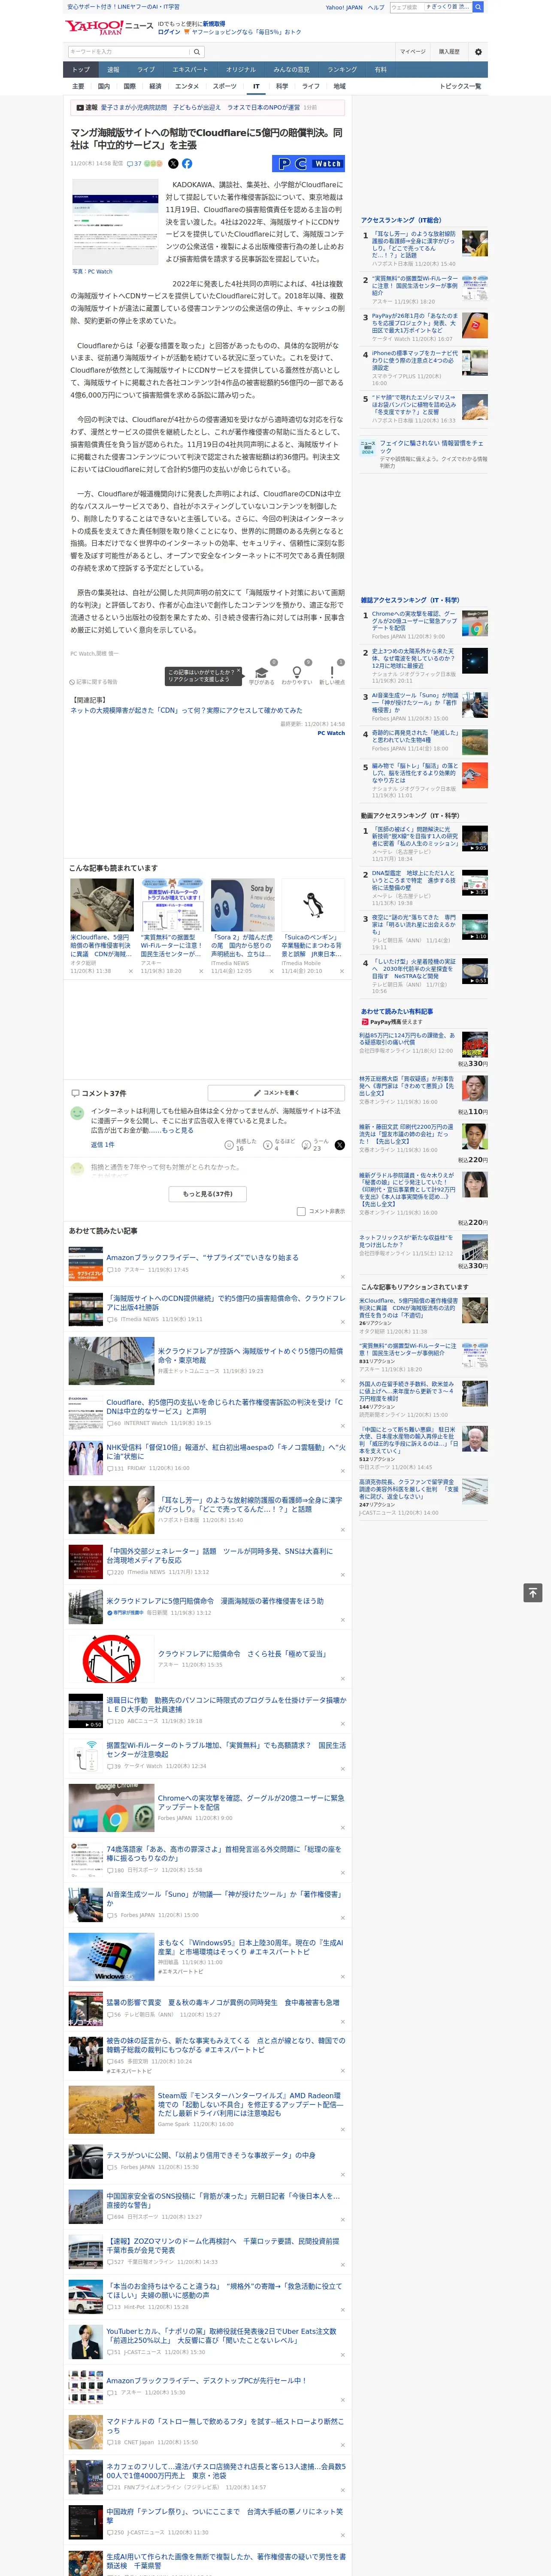Open フェイクに騙されない情報習慣チェック link
Viewport: 551px width, 2576px height.
432,447
